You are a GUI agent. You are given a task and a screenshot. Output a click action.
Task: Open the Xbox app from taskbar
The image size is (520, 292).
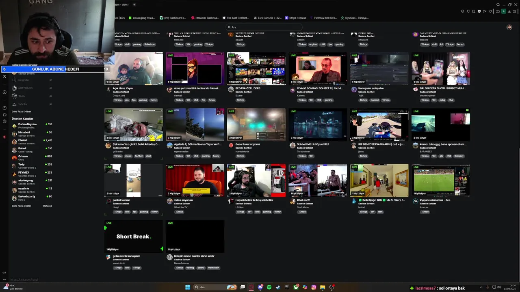point(296,287)
